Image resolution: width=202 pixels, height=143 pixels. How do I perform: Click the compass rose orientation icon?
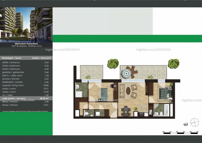coord(194,122)
